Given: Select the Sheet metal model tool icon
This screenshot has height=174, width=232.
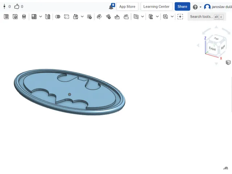Looking at the screenshot, I should pyautogui.click(x=165, y=17).
